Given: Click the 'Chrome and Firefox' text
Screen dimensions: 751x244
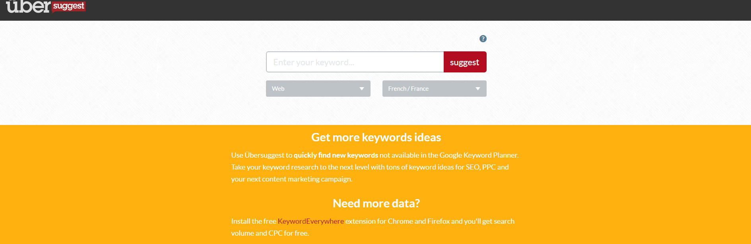Looking at the screenshot, I should point(419,221).
